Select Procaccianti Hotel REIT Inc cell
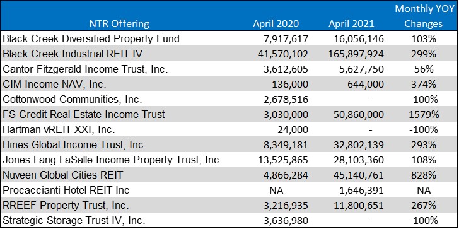This screenshot has height=229, width=459. point(66,190)
